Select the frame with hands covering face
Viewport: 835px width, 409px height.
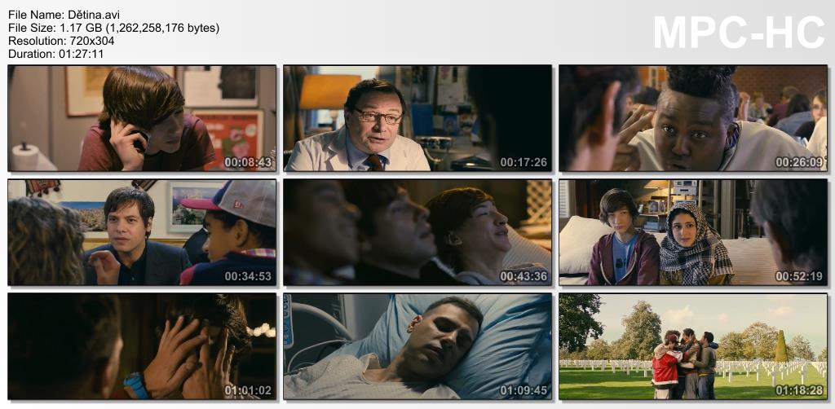142,346
